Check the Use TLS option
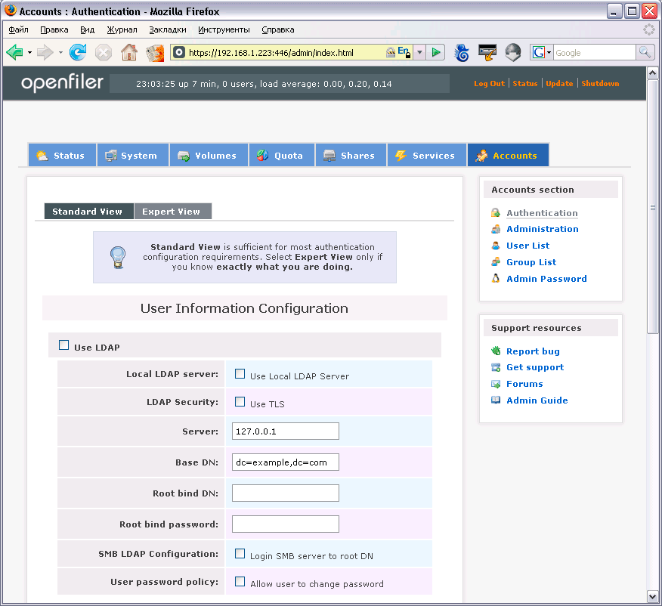The image size is (662, 606). point(240,402)
